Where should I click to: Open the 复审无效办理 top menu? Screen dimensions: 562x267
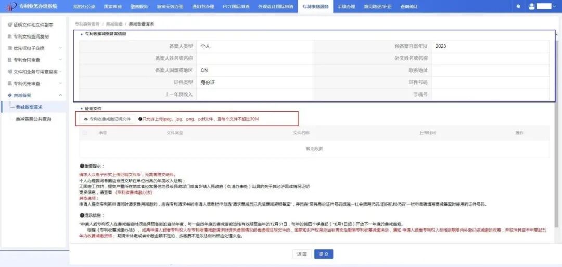(170, 6)
